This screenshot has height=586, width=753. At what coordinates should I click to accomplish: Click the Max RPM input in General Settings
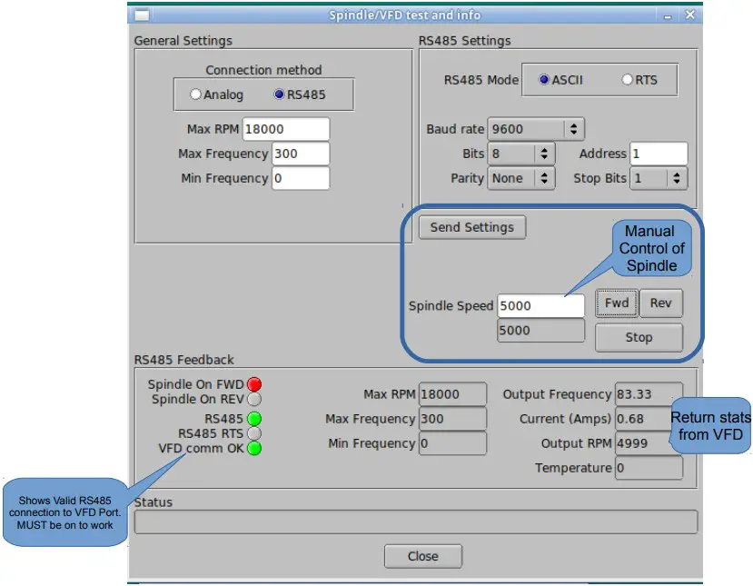286,129
